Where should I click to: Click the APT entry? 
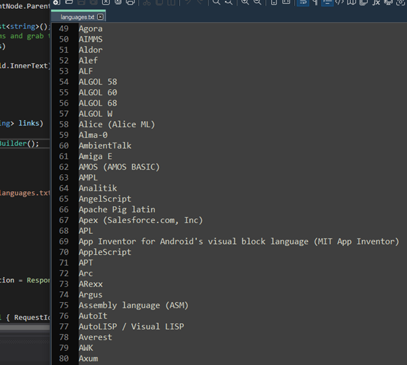[x=86, y=262]
